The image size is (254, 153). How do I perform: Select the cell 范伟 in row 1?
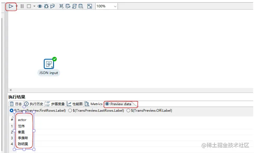click(x=21, y=126)
